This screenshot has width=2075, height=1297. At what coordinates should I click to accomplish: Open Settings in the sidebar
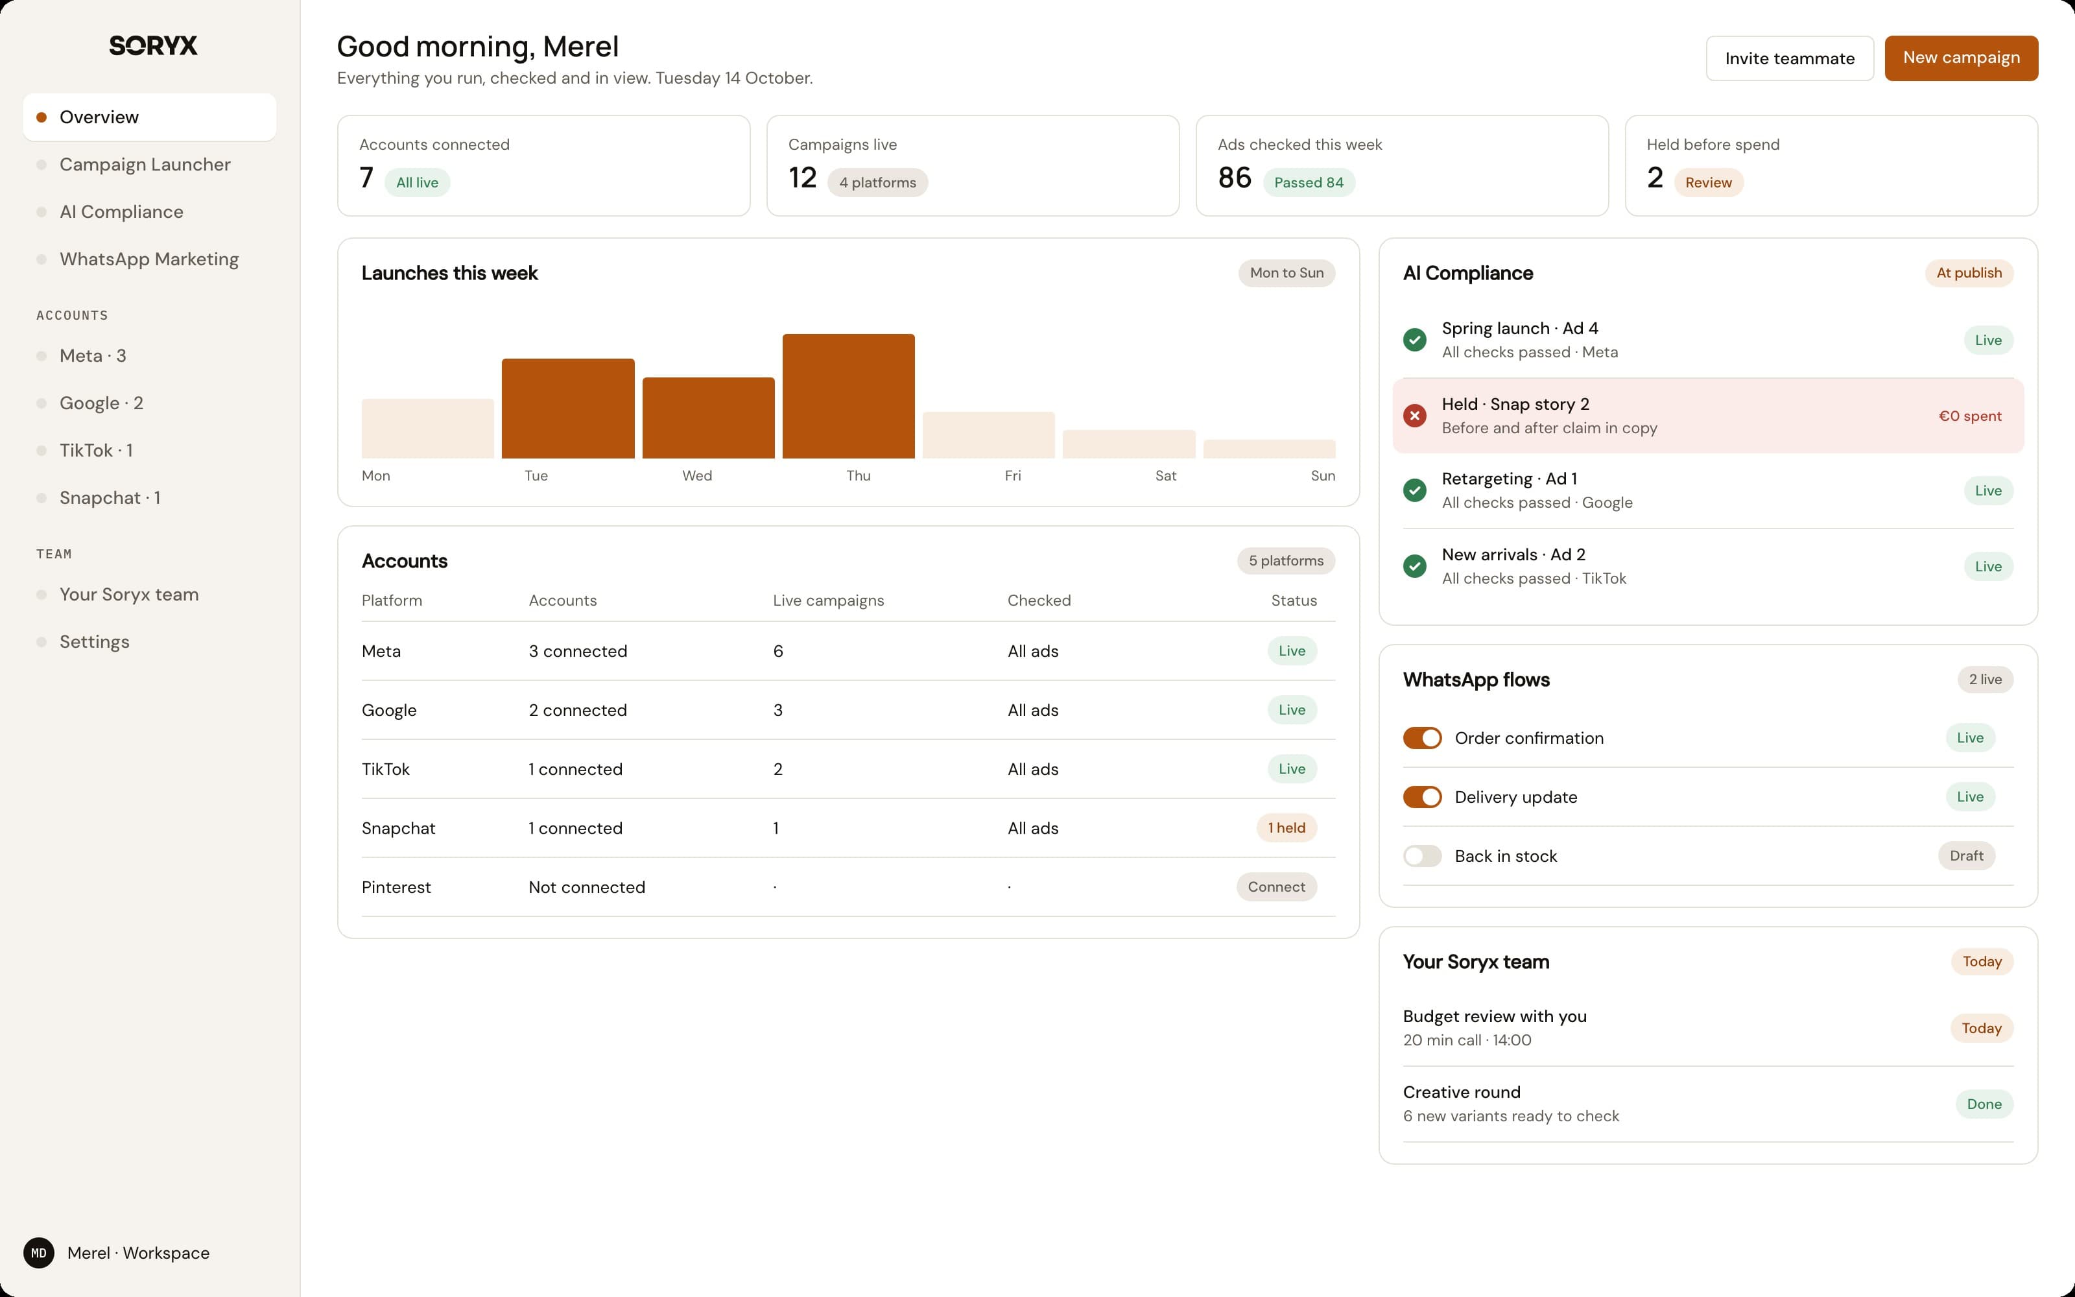pos(149,641)
